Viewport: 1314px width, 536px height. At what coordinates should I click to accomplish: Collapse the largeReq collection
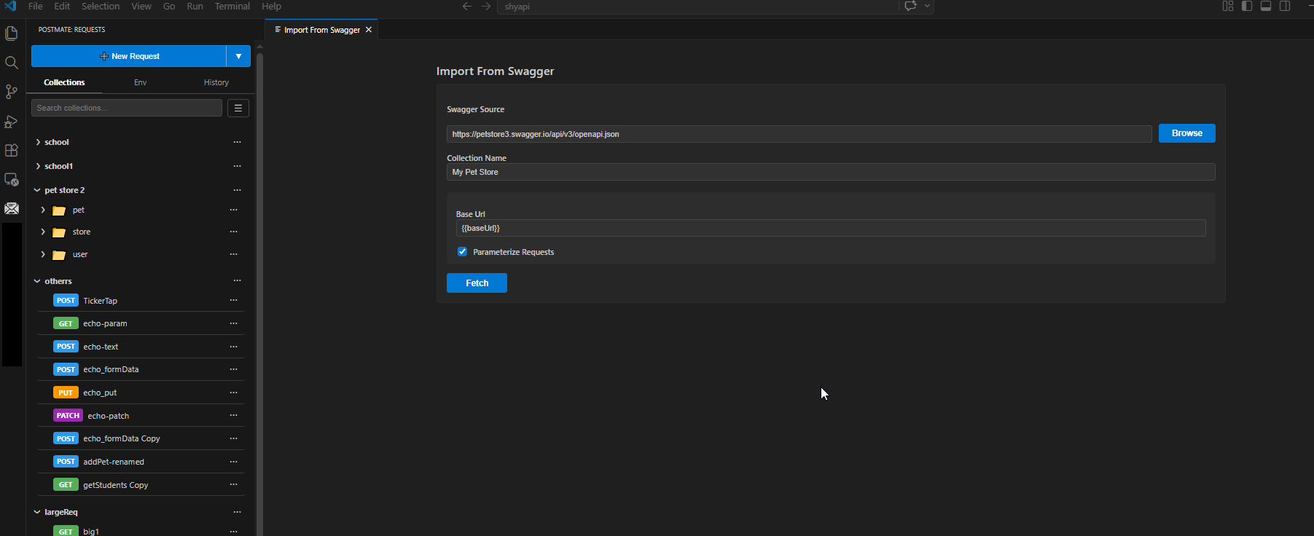37,512
